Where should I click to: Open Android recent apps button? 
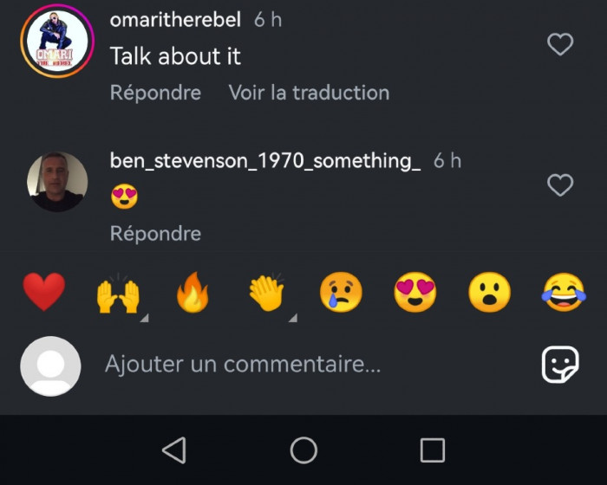pyautogui.click(x=432, y=449)
